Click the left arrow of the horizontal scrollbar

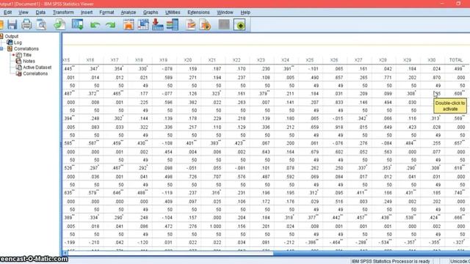(65, 253)
